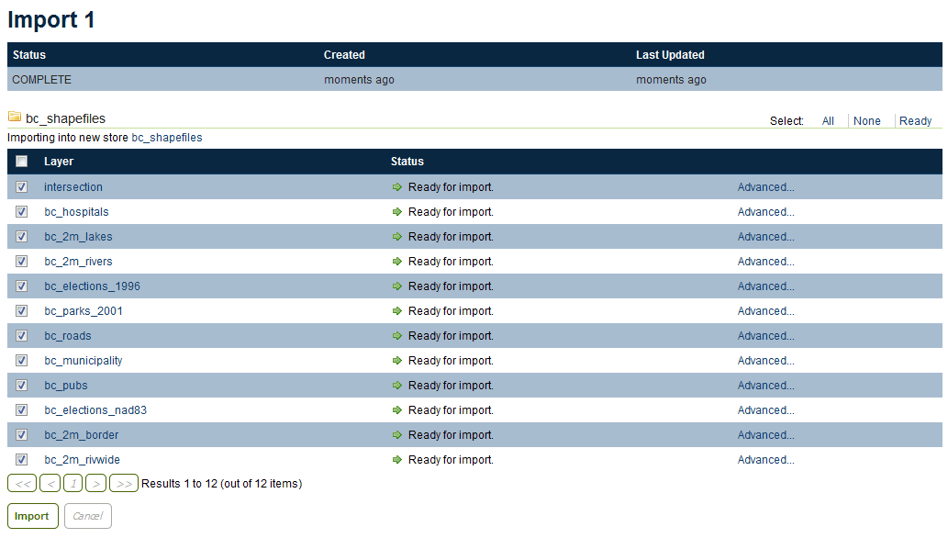
Task: Sort by the Status column header
Action: pos(407,162)
